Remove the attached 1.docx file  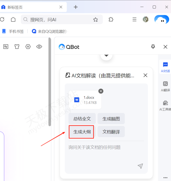(x=101, y=91)
